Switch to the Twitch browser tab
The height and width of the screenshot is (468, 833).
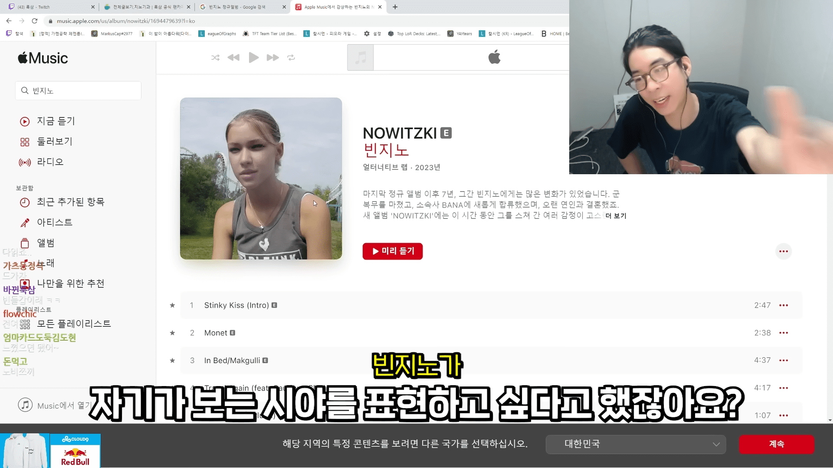48,7
